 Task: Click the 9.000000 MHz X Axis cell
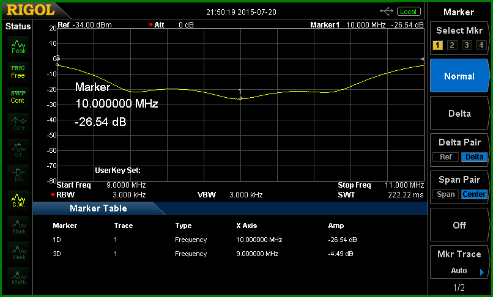pyautogui.click(x=257, y=254)
